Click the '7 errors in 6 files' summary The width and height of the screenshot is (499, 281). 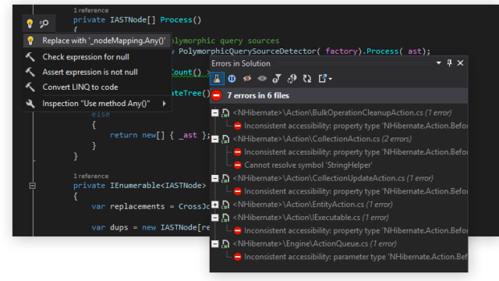click(258, 95)
